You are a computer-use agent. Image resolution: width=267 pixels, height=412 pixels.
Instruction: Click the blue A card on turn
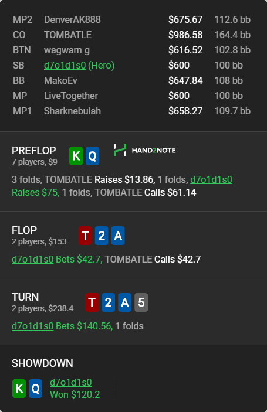pyautogui.click(x=124, y=302)
